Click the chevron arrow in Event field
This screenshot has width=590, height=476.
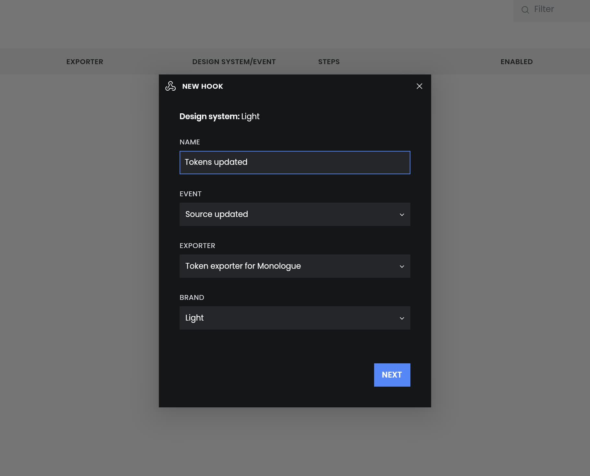tap(402, 215)
